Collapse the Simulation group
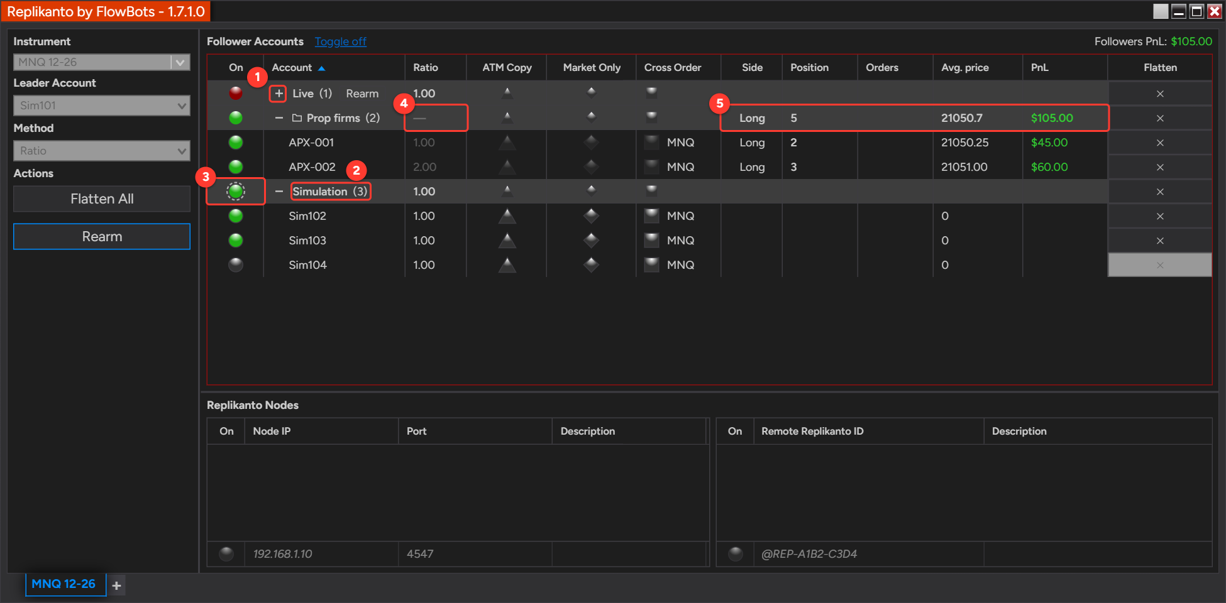1226x603 pixels. (x=279, y=192)
